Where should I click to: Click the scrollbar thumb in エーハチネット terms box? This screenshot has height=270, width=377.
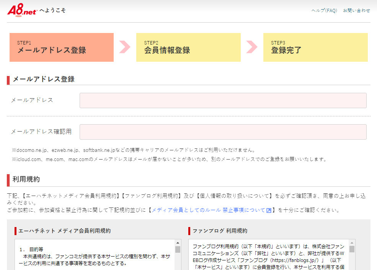tap(178, 250)
